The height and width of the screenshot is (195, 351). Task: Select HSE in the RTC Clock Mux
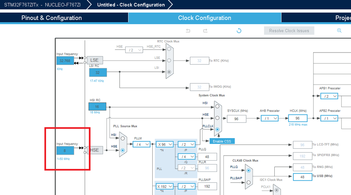(169, 49)
